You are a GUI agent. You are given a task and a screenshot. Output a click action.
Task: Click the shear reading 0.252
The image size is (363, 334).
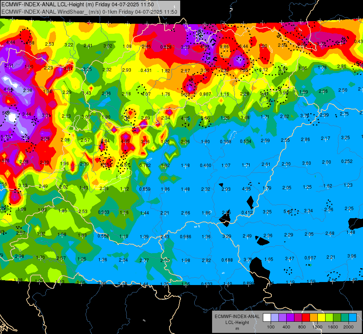click(x=347, y=161)
